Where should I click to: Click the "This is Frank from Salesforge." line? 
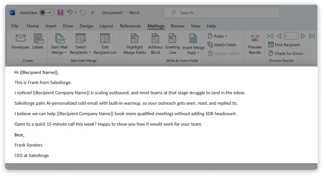pyautogui.click(x=43, y=82)
